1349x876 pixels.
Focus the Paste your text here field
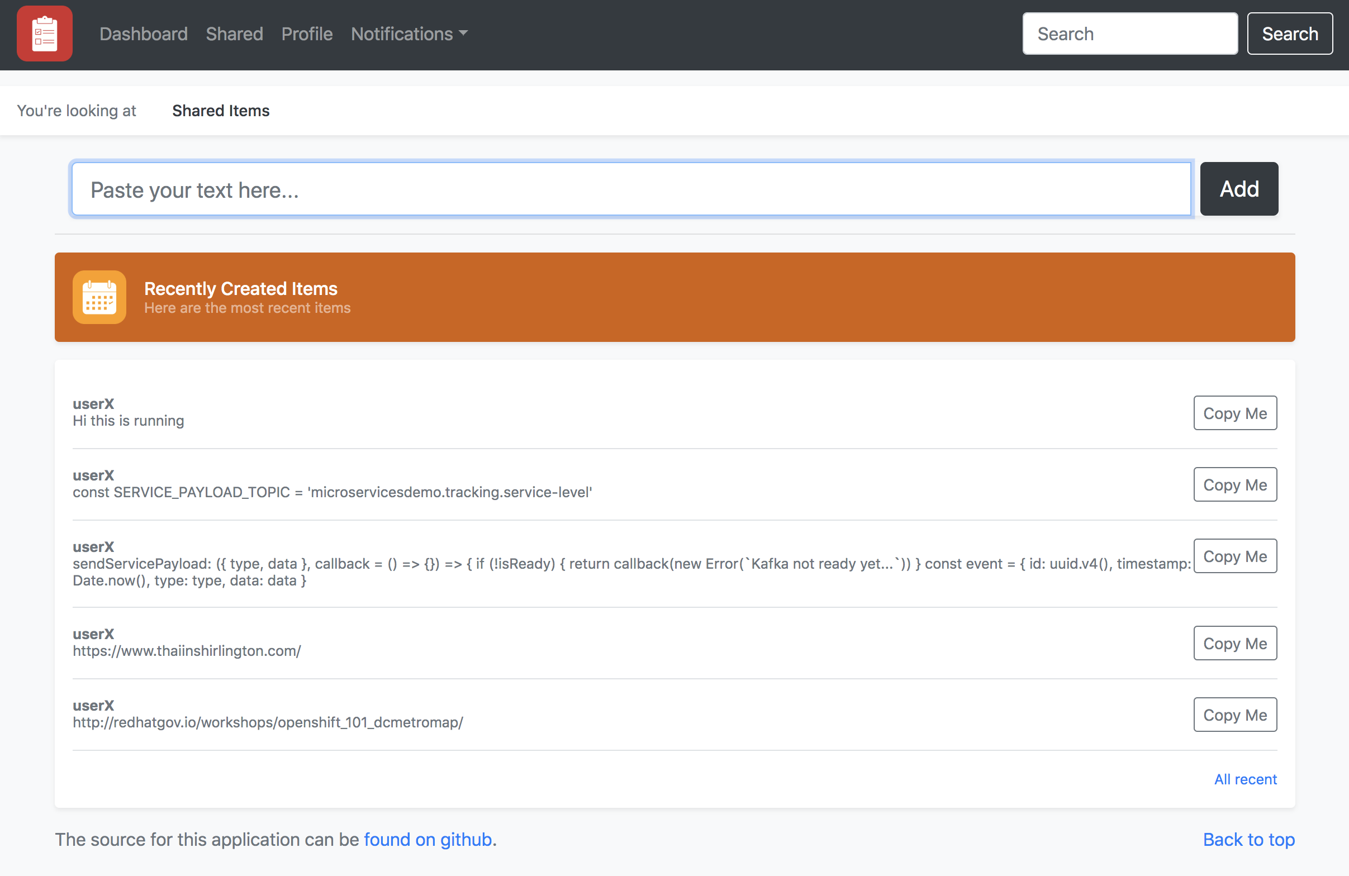tap(631, 189)
